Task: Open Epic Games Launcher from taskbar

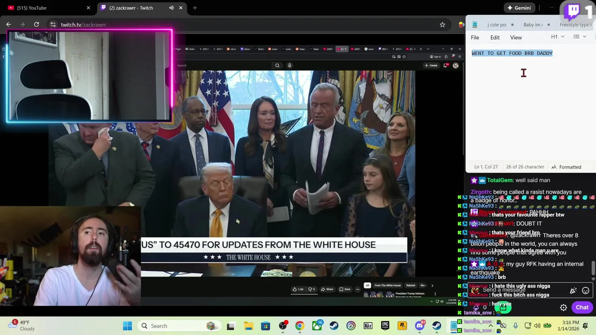Action: pos(385,326)
